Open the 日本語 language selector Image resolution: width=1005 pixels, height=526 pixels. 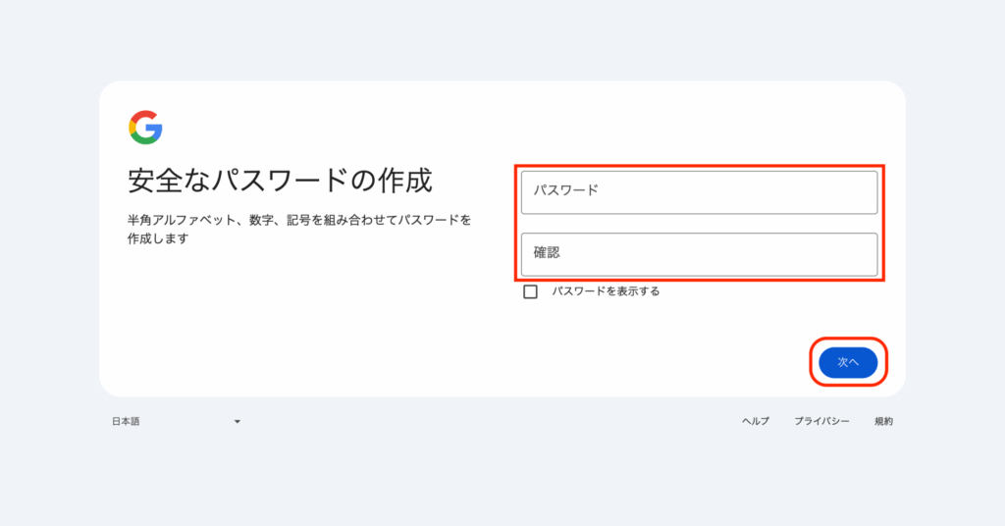point(176,422)
